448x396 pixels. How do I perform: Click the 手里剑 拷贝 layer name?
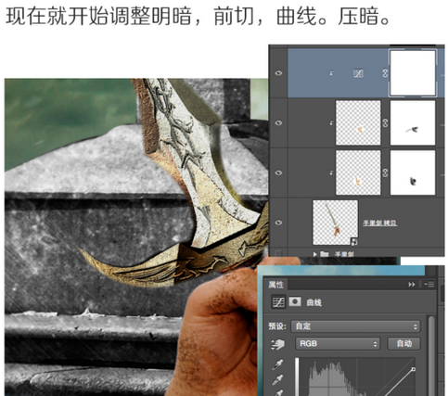[379, 223]
